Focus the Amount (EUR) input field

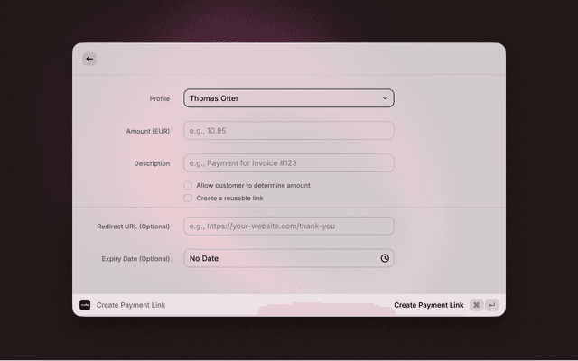[288, 131]
